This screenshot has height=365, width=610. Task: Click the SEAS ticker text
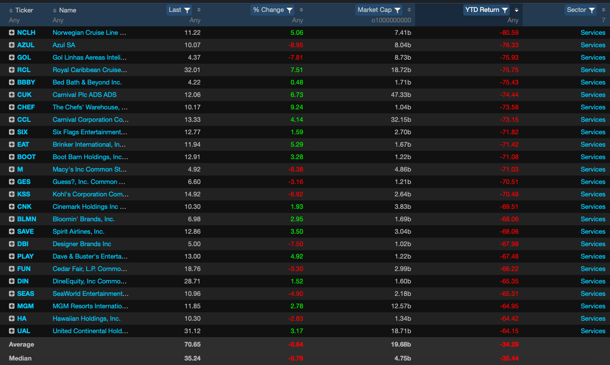[25, 293]
